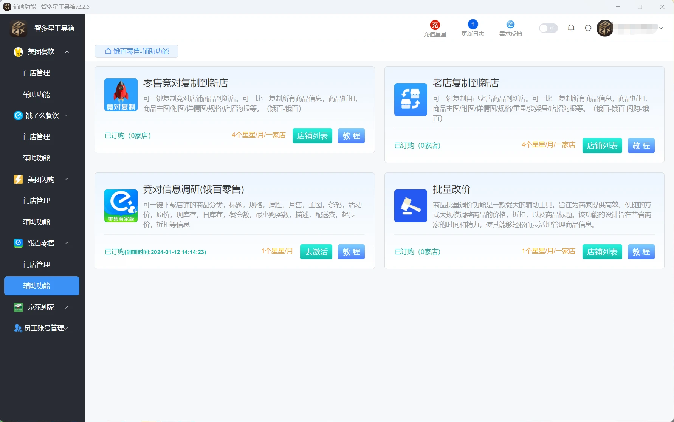Expand the 员工账号管理 menu chevron
674x422 pixels.
pos(66,328)
